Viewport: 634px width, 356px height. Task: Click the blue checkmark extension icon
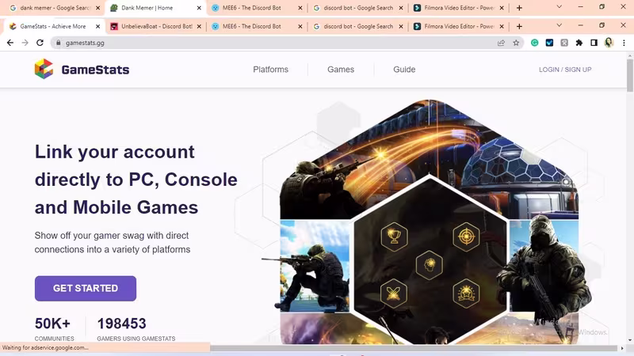[x=549, y=43]
